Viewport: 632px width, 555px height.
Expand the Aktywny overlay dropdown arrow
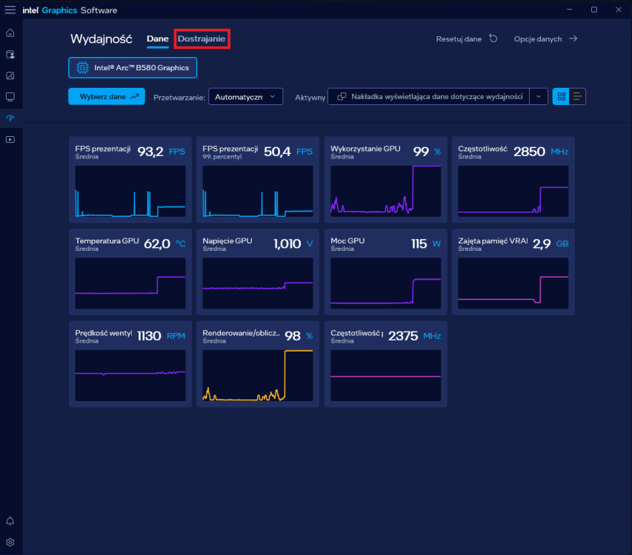click(x=539, y=97)
